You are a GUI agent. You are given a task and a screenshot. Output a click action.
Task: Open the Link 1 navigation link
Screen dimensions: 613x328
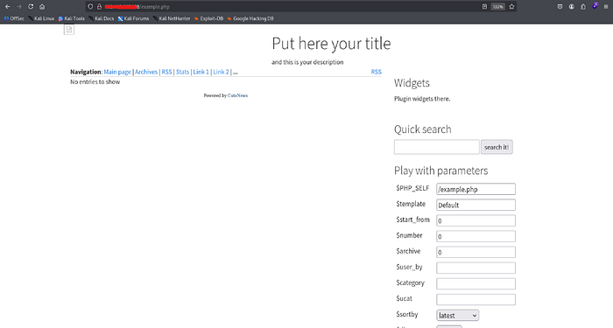tap(201, 72)
